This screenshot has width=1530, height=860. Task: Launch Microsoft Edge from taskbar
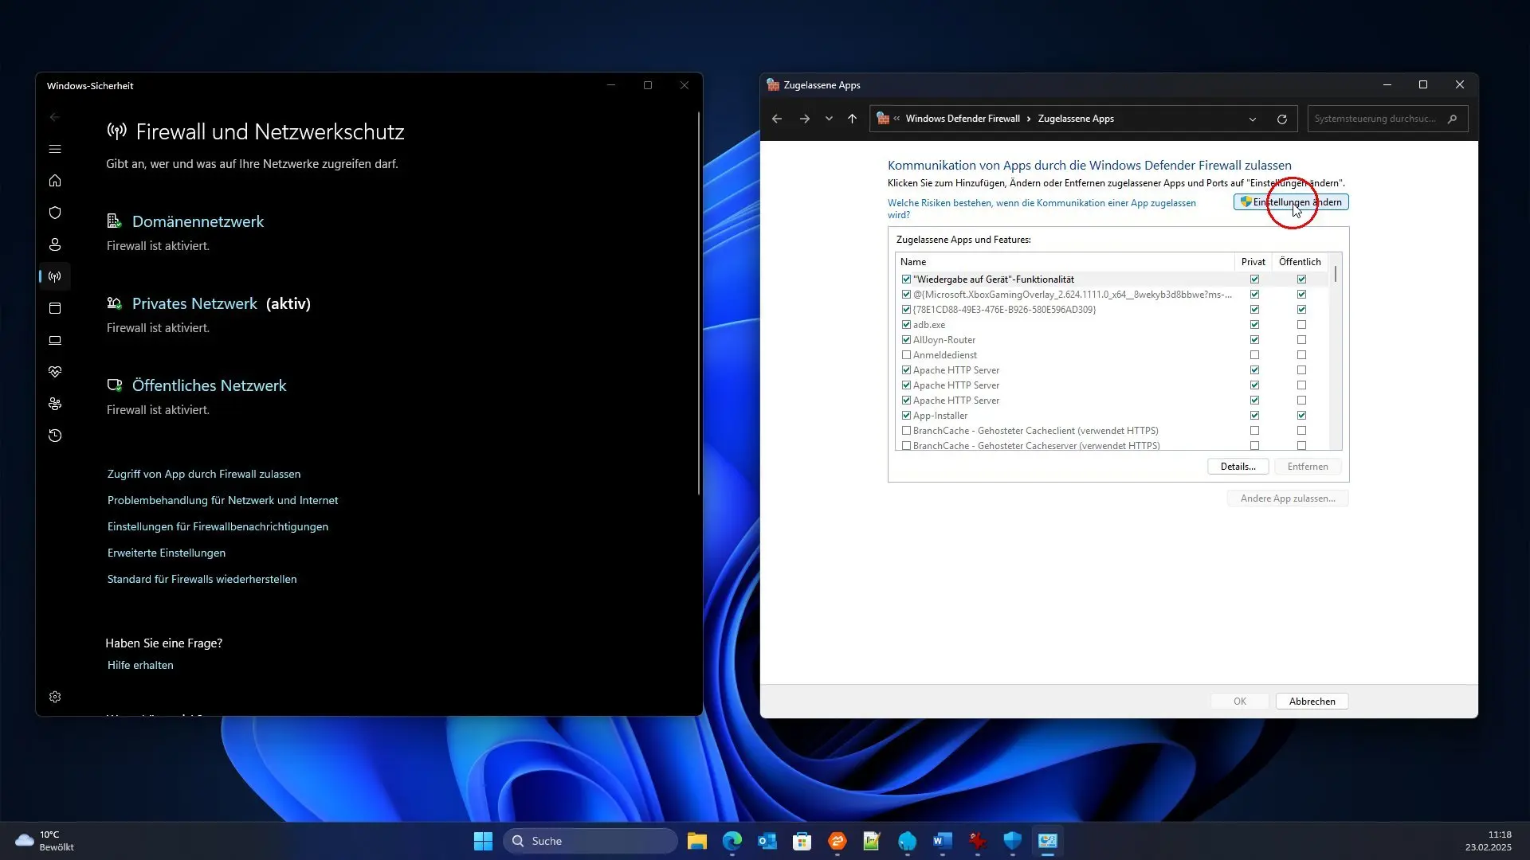coord(732,841)
